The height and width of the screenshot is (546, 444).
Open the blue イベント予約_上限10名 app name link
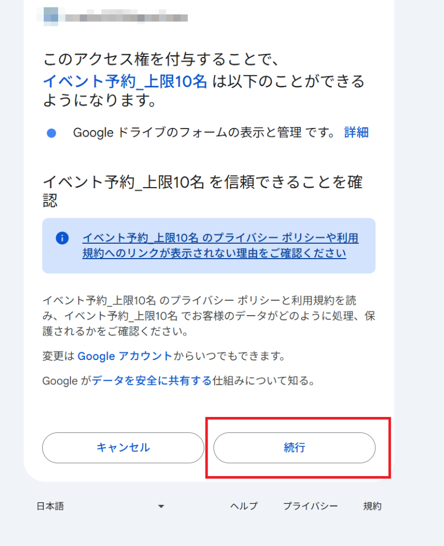[x=125, y=82]
